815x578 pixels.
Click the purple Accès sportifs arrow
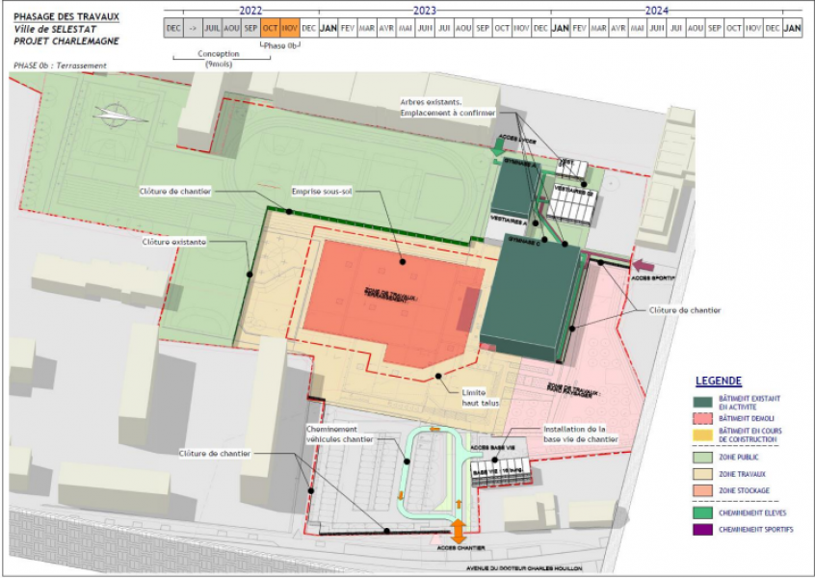tap(644, 265)
